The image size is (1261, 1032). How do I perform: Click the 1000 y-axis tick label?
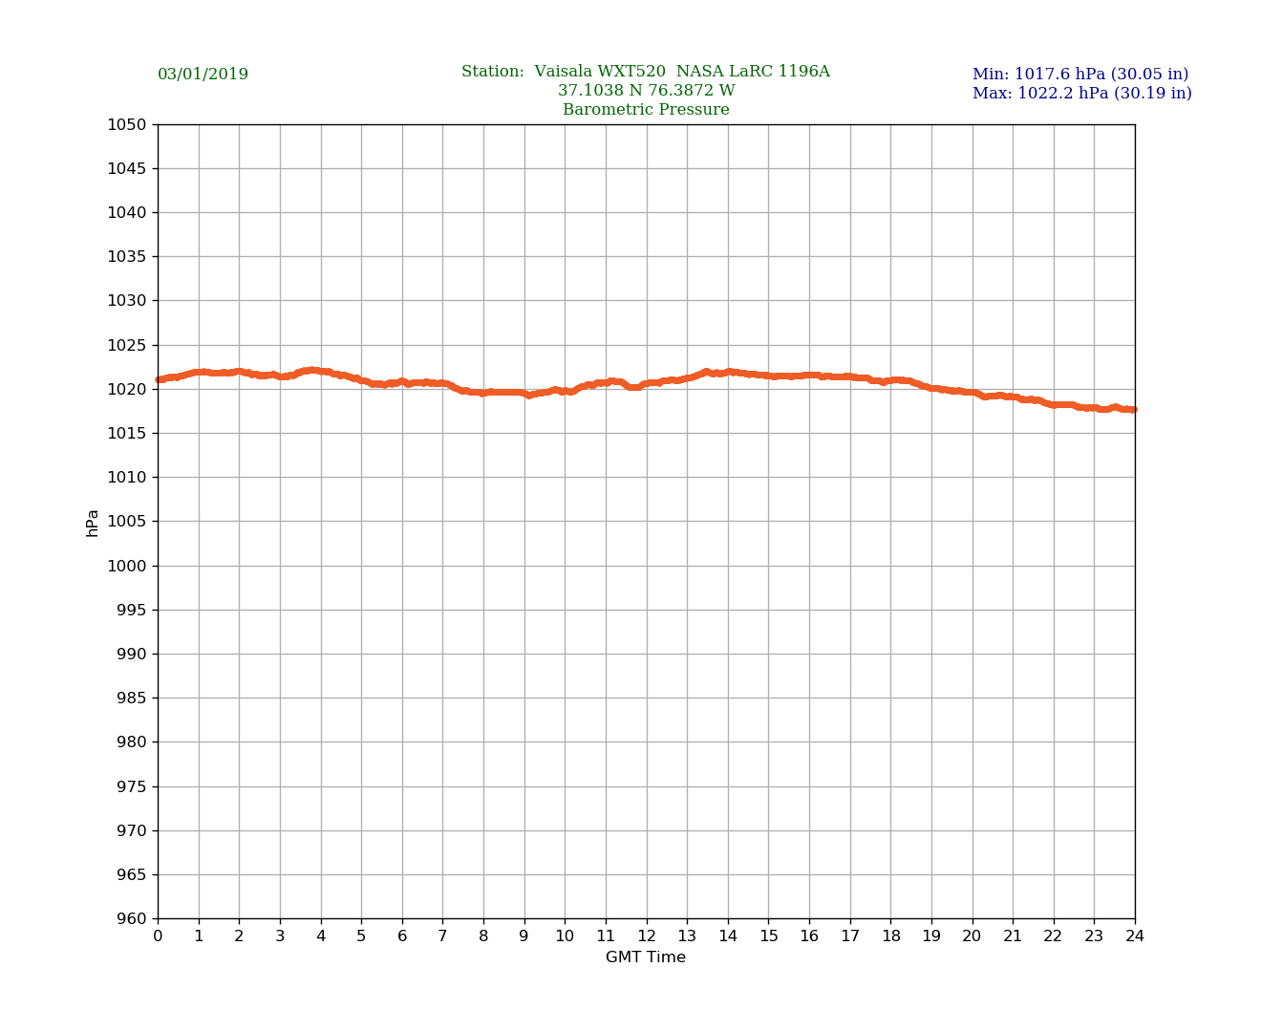[127, 566]
